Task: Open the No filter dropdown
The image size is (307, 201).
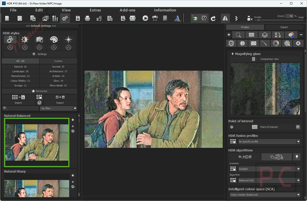Action: point(58,108)
